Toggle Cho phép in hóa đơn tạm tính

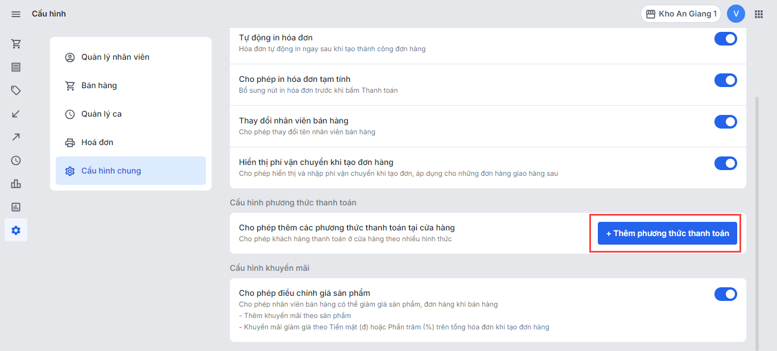[726, 80]
